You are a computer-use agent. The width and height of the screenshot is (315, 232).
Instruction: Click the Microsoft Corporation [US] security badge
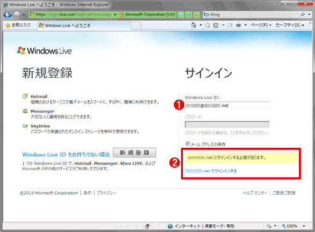click(x=148, y=15)
